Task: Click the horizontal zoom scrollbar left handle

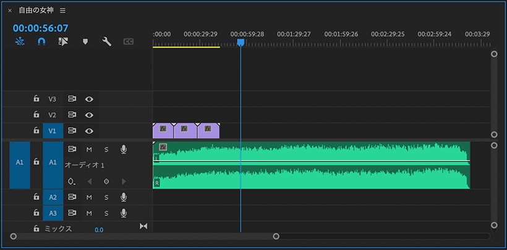Action: tap(13, 236)
